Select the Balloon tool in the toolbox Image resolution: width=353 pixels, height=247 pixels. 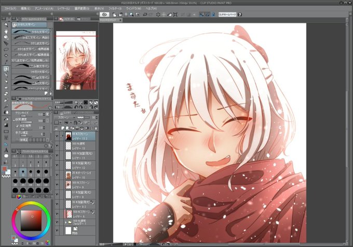tap(6, 156)
